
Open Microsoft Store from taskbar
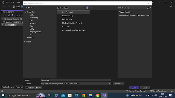(70, 95)
